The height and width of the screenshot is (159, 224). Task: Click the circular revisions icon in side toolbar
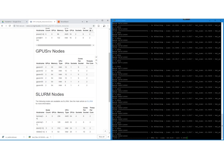click(96, 60)
